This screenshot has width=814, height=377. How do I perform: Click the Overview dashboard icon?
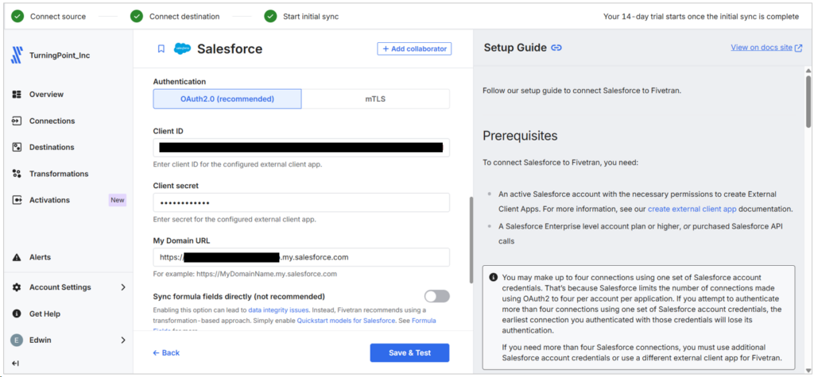coord(17,94)
